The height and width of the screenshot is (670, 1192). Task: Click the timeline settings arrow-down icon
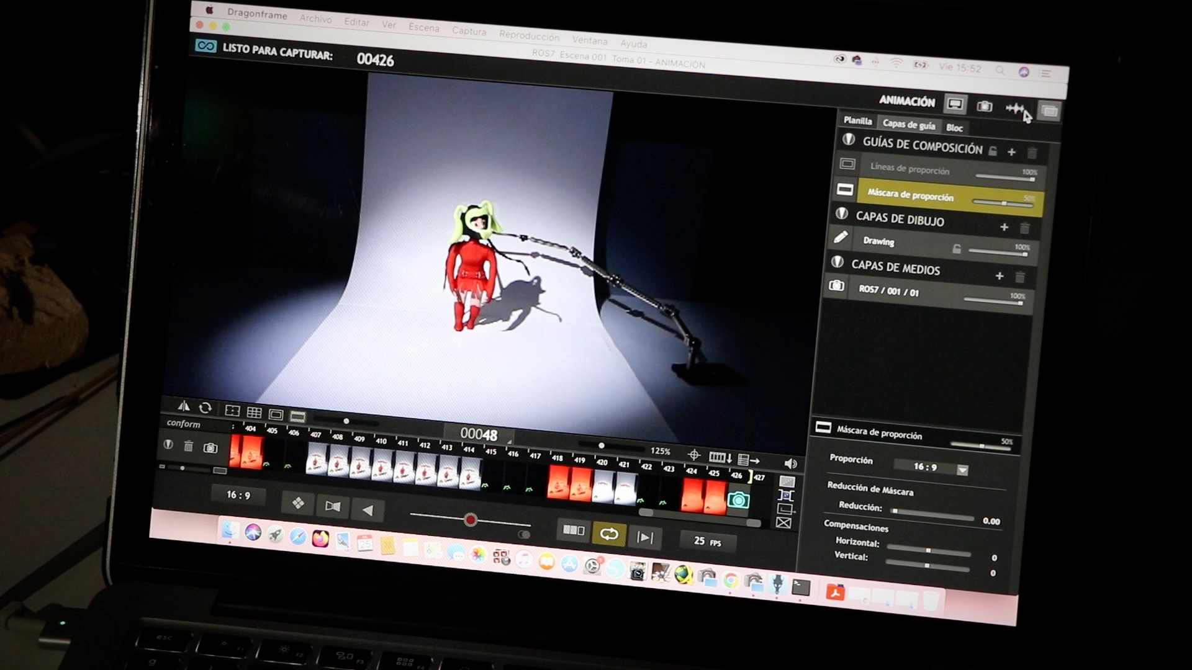pyautogui.click(x=720, y=458)
